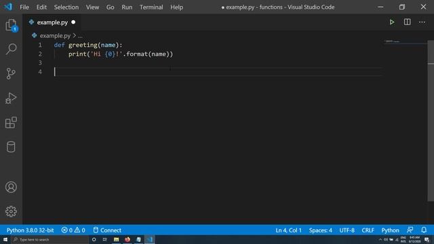Click line number 3 in gutter
The height and width of the screenshot is (244, 434).
point(40,63)
